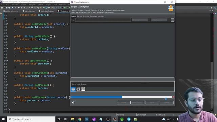The width and height of the screenshot is (217, 122).
Task: Select the second marketplace catalog icon
Action: (78, 89)
